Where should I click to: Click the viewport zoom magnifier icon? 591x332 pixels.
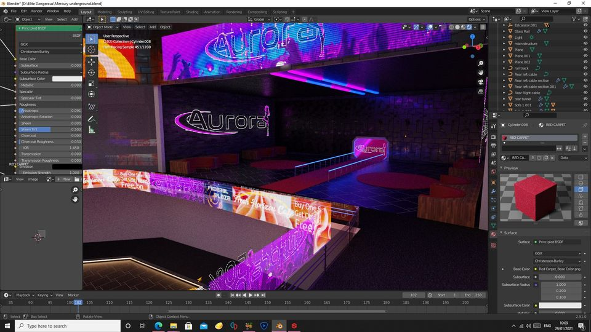click(481, 63)
